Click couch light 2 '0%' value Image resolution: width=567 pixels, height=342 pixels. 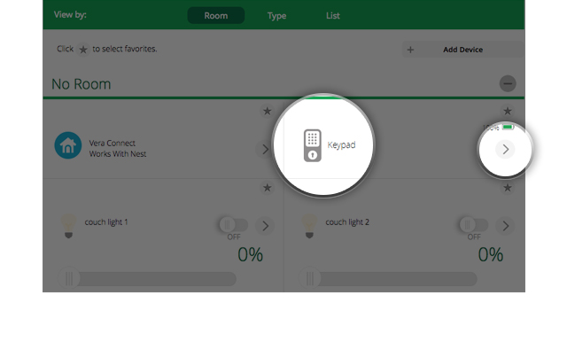click(x=491, y=254)
